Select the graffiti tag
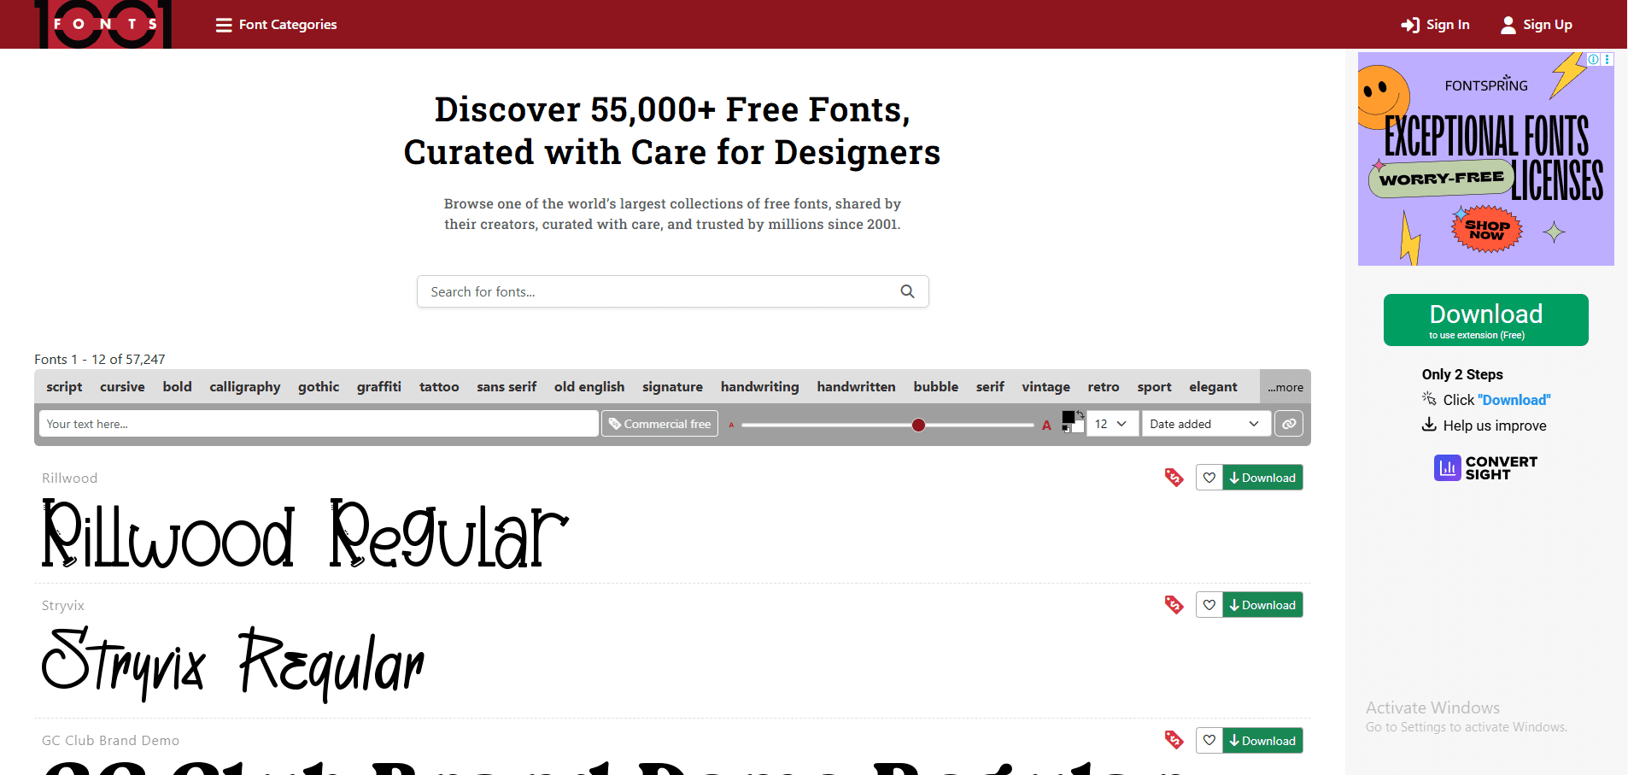1628x775 pixels. pyautogui.click(x=379, y=386)
